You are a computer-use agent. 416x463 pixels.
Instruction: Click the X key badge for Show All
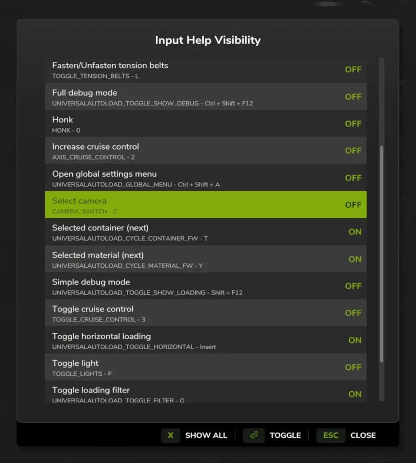tap(170, 435)
